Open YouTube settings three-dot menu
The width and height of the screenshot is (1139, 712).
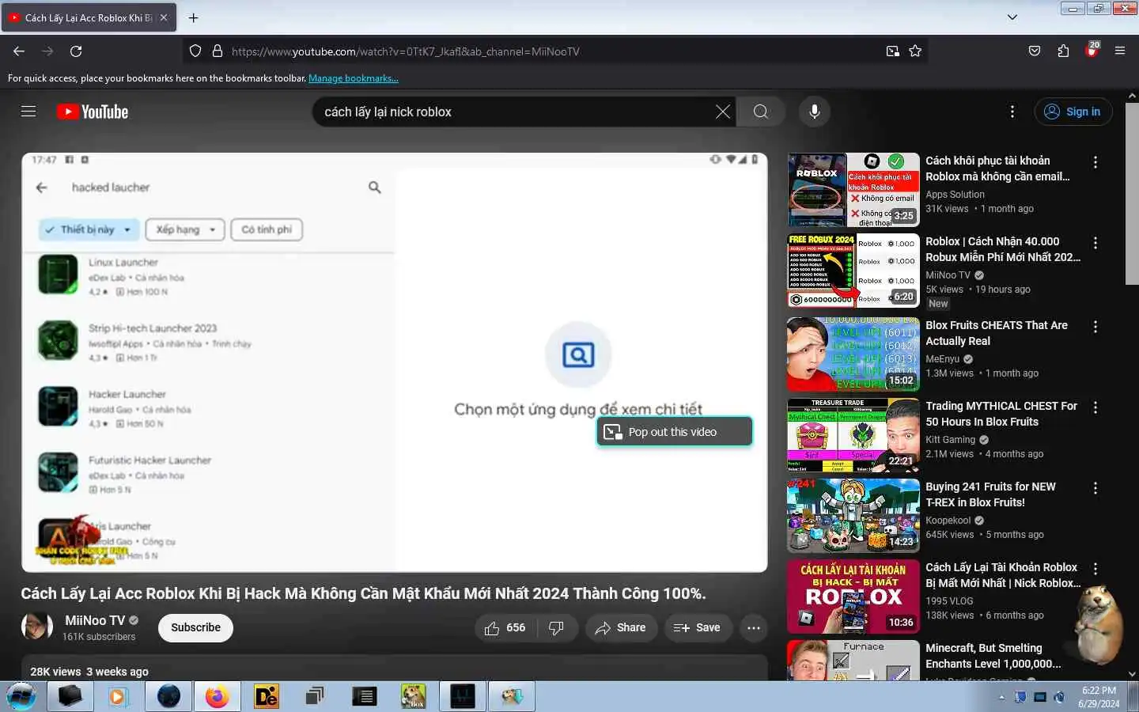coord(1012,112)
